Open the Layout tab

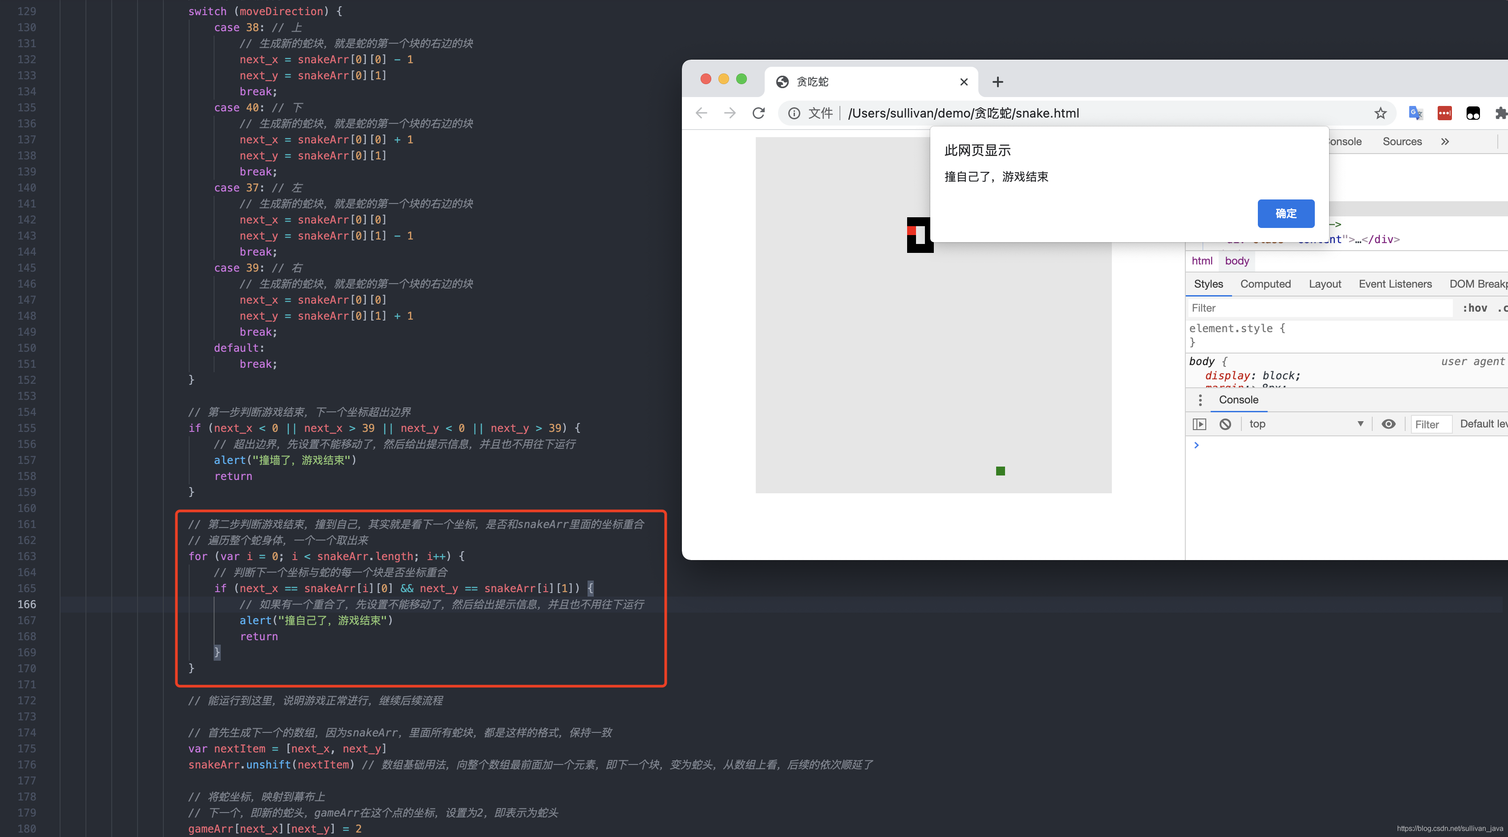(1324, 284)
